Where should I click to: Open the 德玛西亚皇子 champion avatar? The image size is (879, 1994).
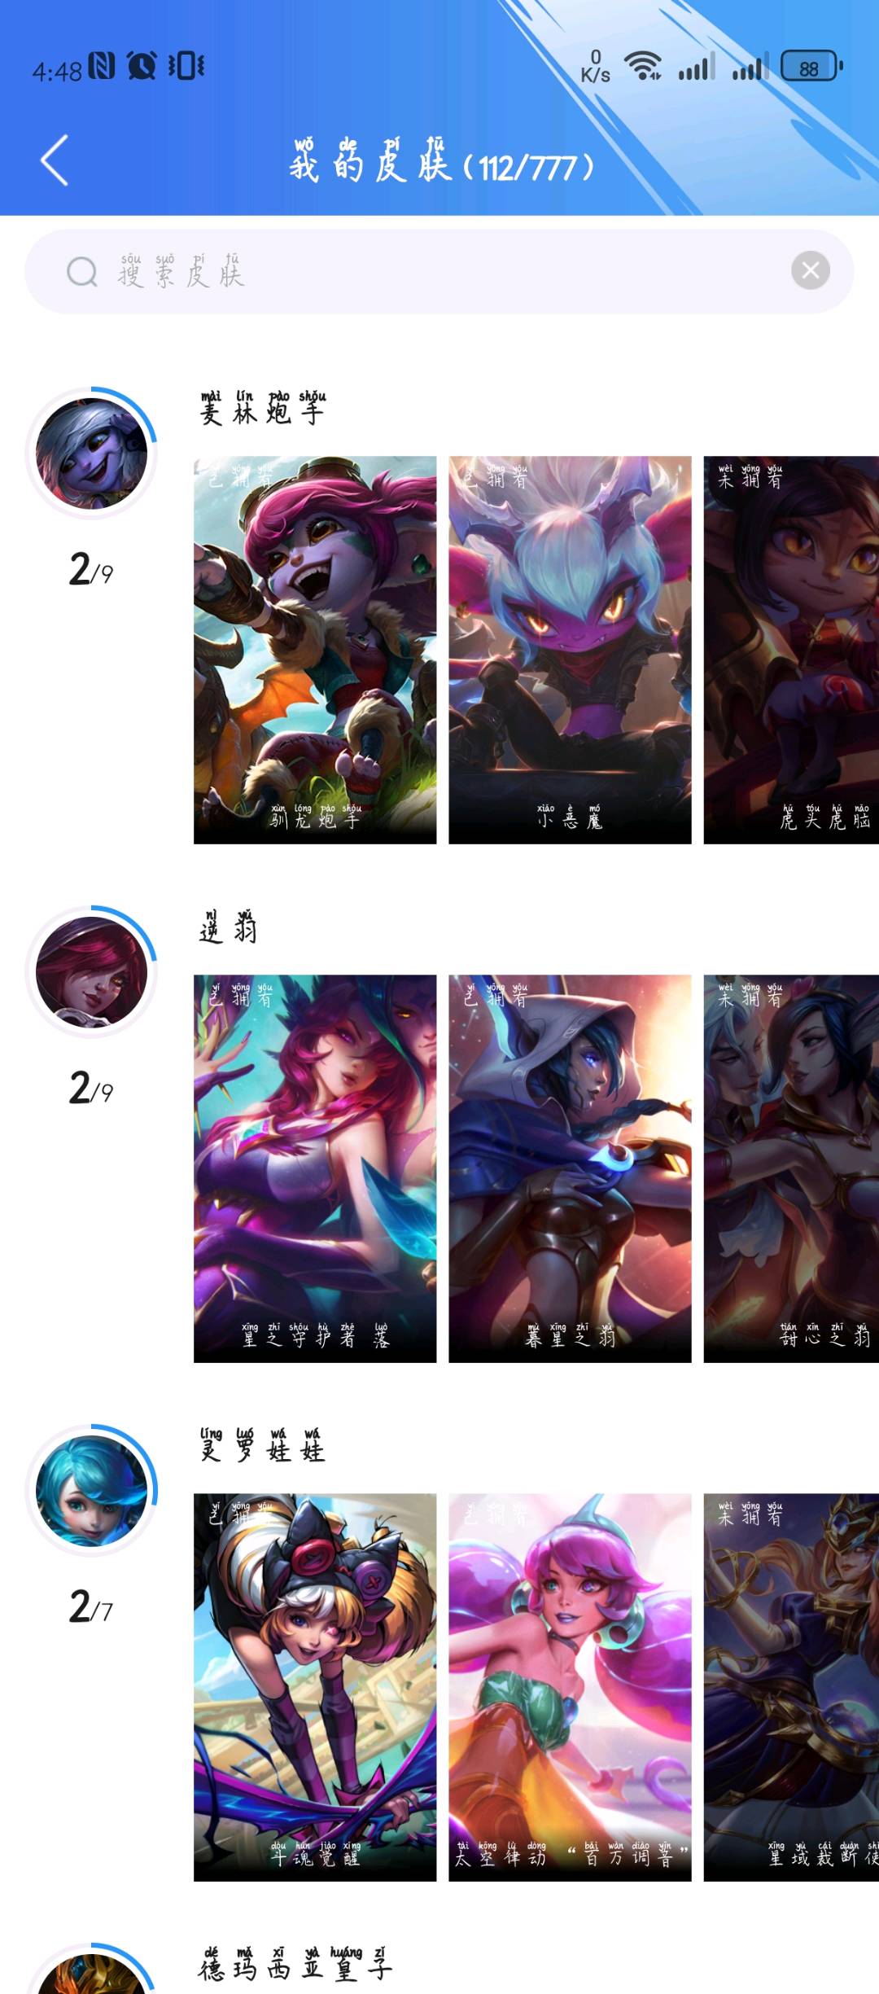92,1973
